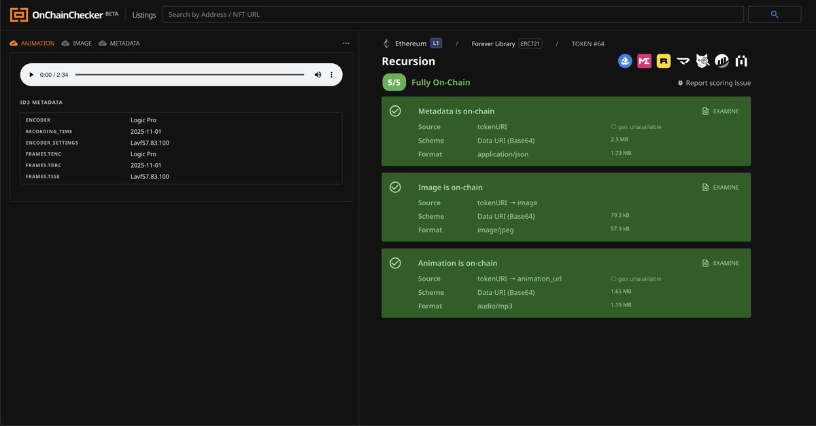
Task: Click the 1.65 MB size value
Action: pyautogui.click(x=621, y=291)
